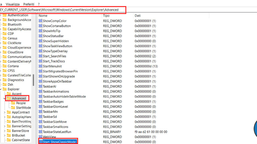
Task: Expand the AppContract key
Action: [5, 112]
